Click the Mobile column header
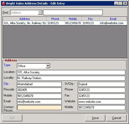Image resolution: width=129 pixels, height=124 pixels. pos(73,19)
